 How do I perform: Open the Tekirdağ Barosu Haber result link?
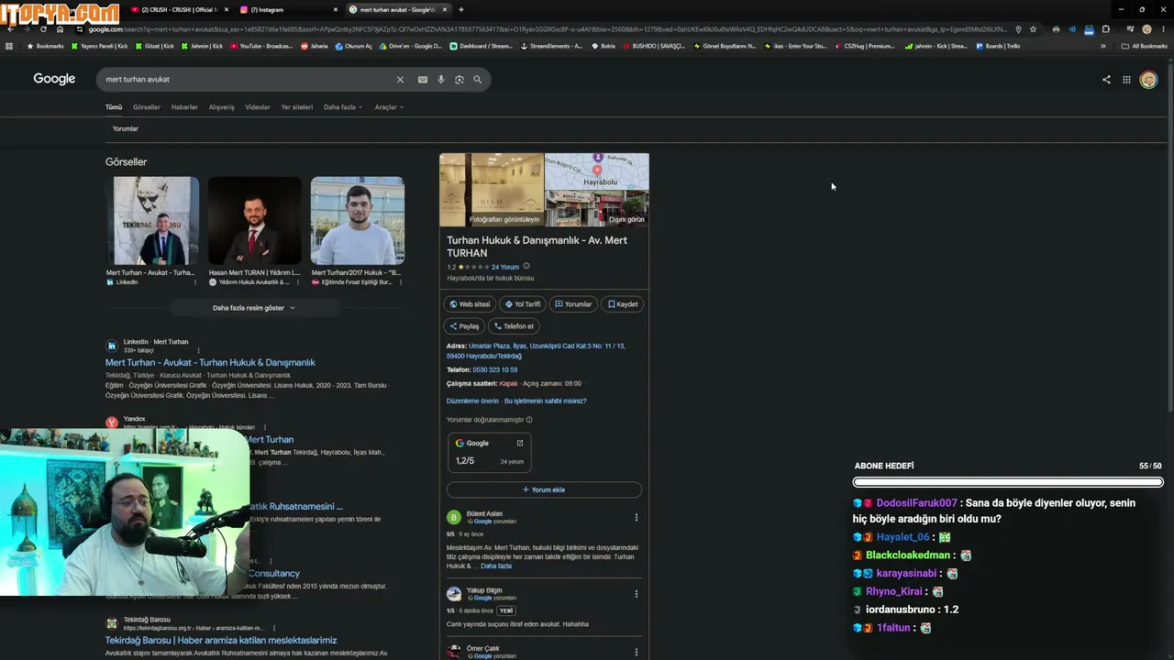pyautogui.click(x=221, y=641)
